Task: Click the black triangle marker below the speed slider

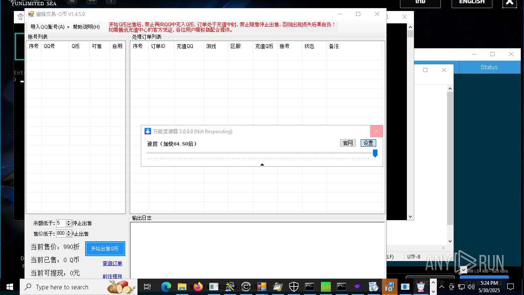Action: click(262, 165)
